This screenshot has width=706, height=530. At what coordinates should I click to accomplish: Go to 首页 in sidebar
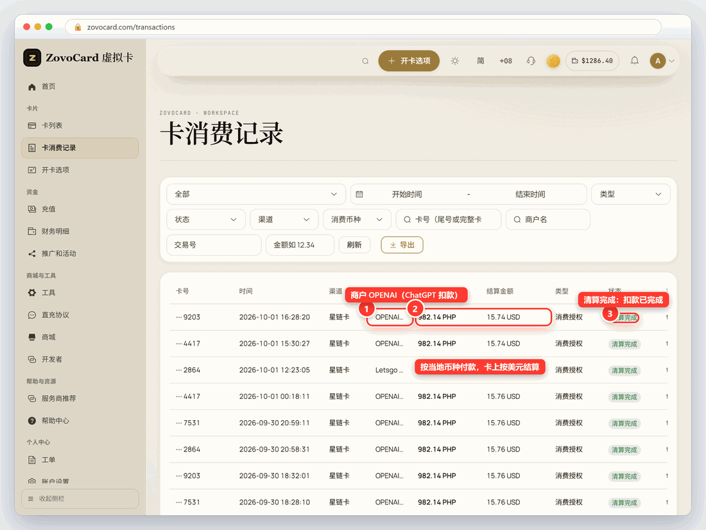coord(80,87)
